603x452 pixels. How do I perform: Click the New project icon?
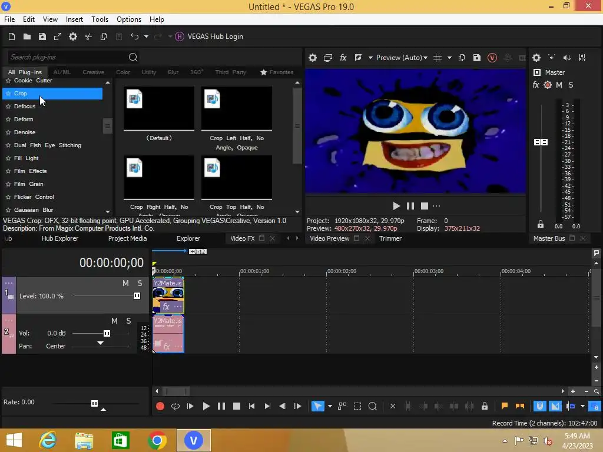(12, 36)
